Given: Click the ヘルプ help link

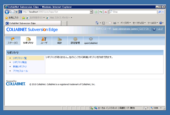Looking at the screenshot, I should coord(160,29).
